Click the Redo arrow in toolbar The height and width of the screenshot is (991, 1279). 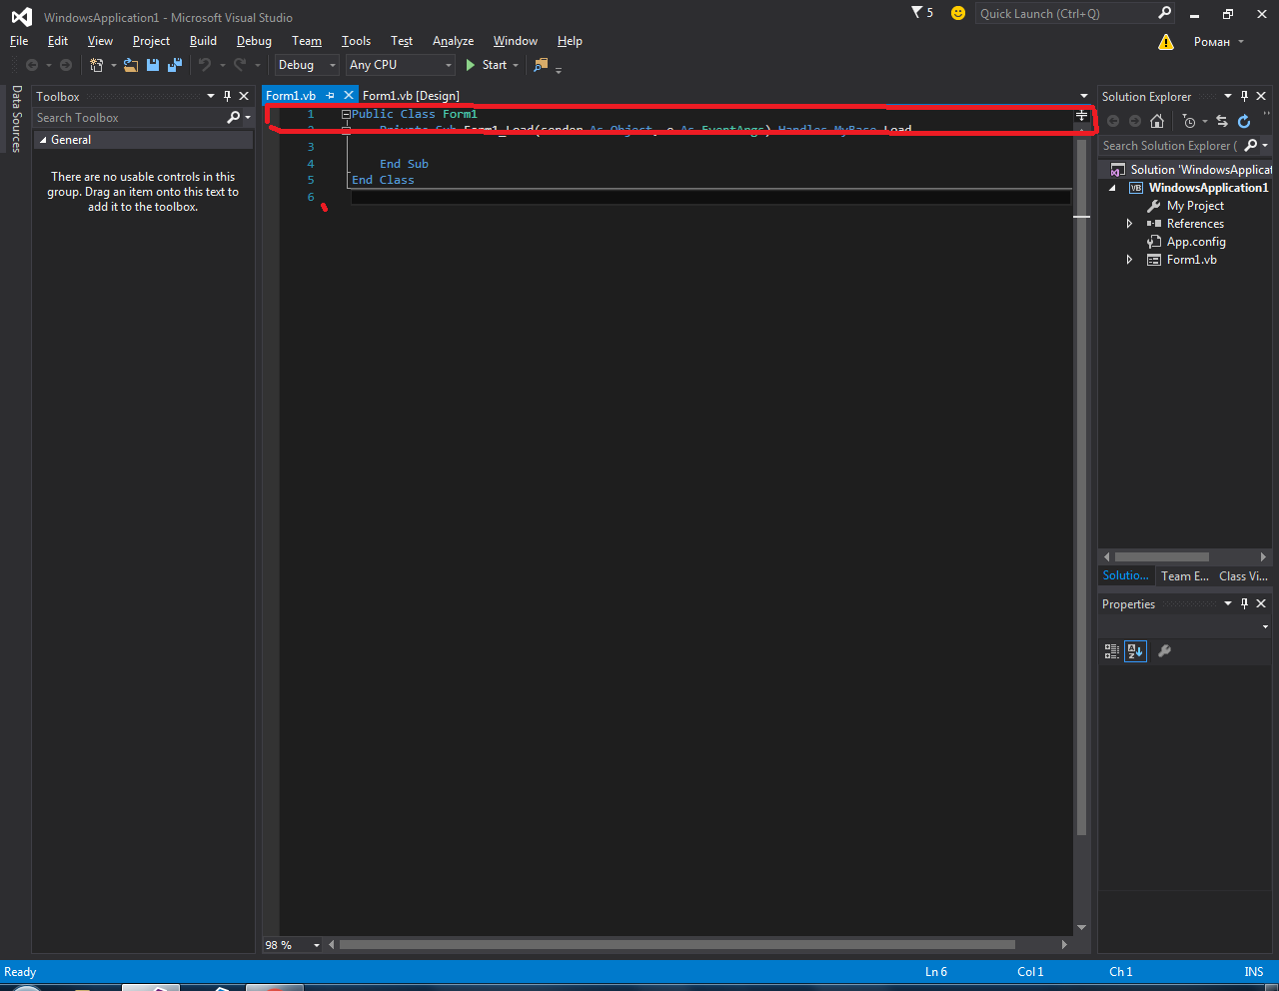[x=240, y=65]
